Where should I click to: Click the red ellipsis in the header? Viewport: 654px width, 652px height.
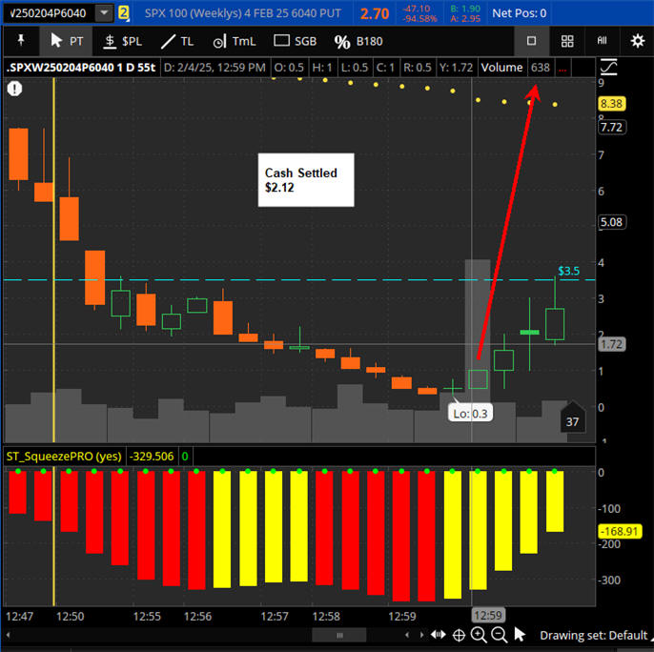pos(562,68)
